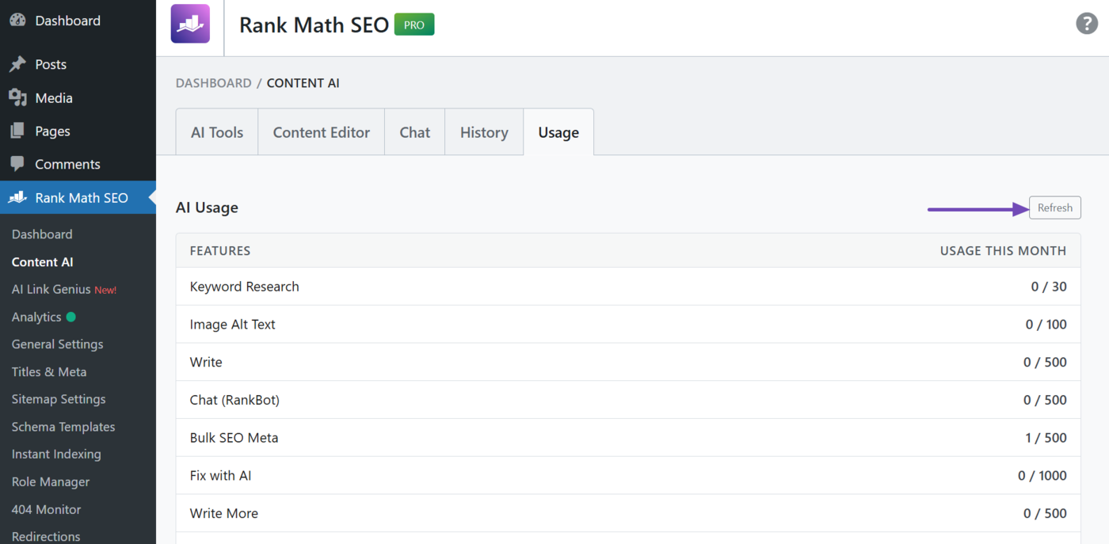
Task: Refresh the AI usage data
Action: click(x=1055, y=207)
